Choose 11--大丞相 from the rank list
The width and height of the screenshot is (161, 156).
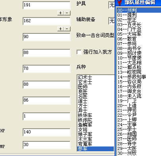[x=139, y=63]
